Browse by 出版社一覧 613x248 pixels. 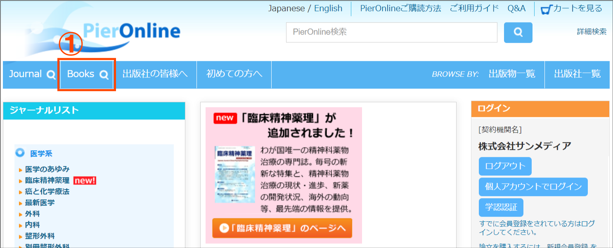tap(577, 74)
